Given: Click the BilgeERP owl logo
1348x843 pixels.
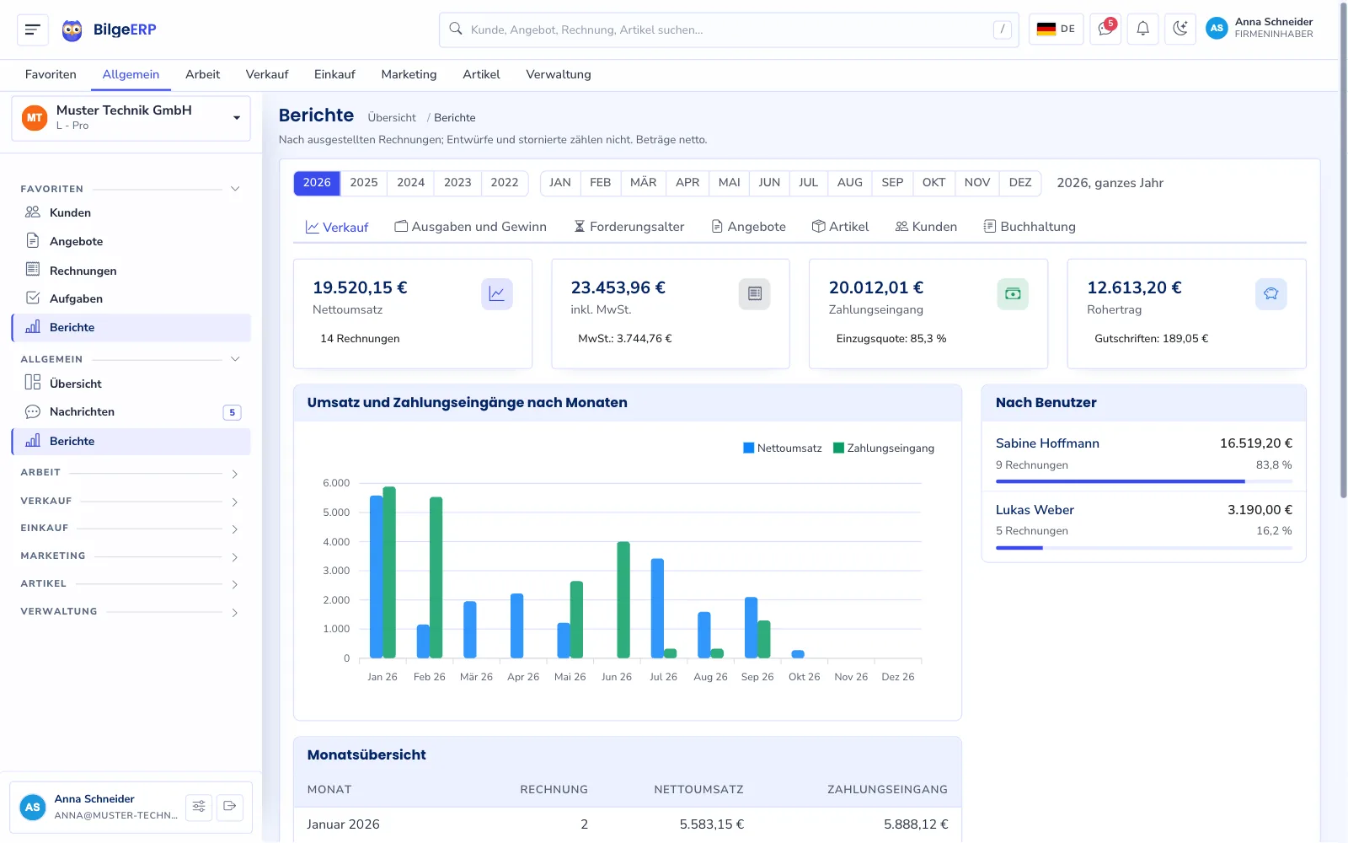Looking at the screenshot, I should point(72,30).
